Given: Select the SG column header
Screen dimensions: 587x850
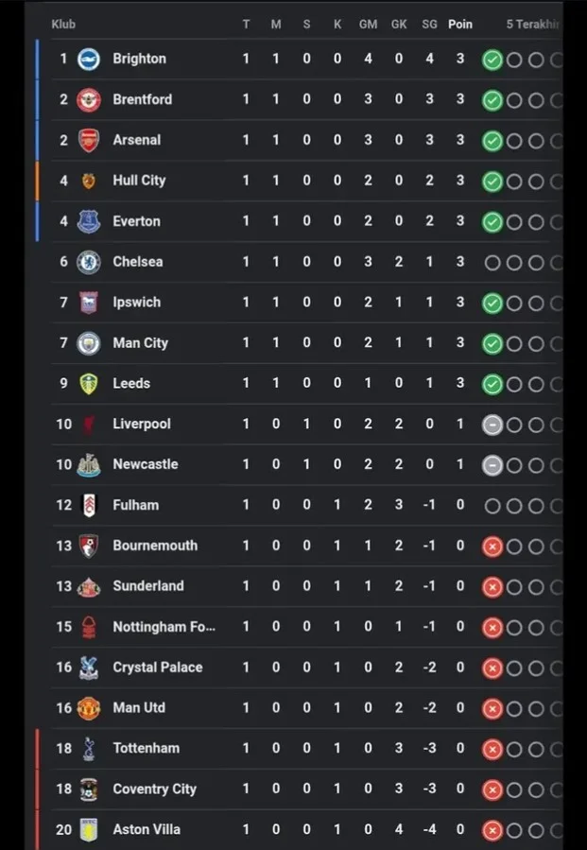Looking at the screenshot, I should [429, 25].
